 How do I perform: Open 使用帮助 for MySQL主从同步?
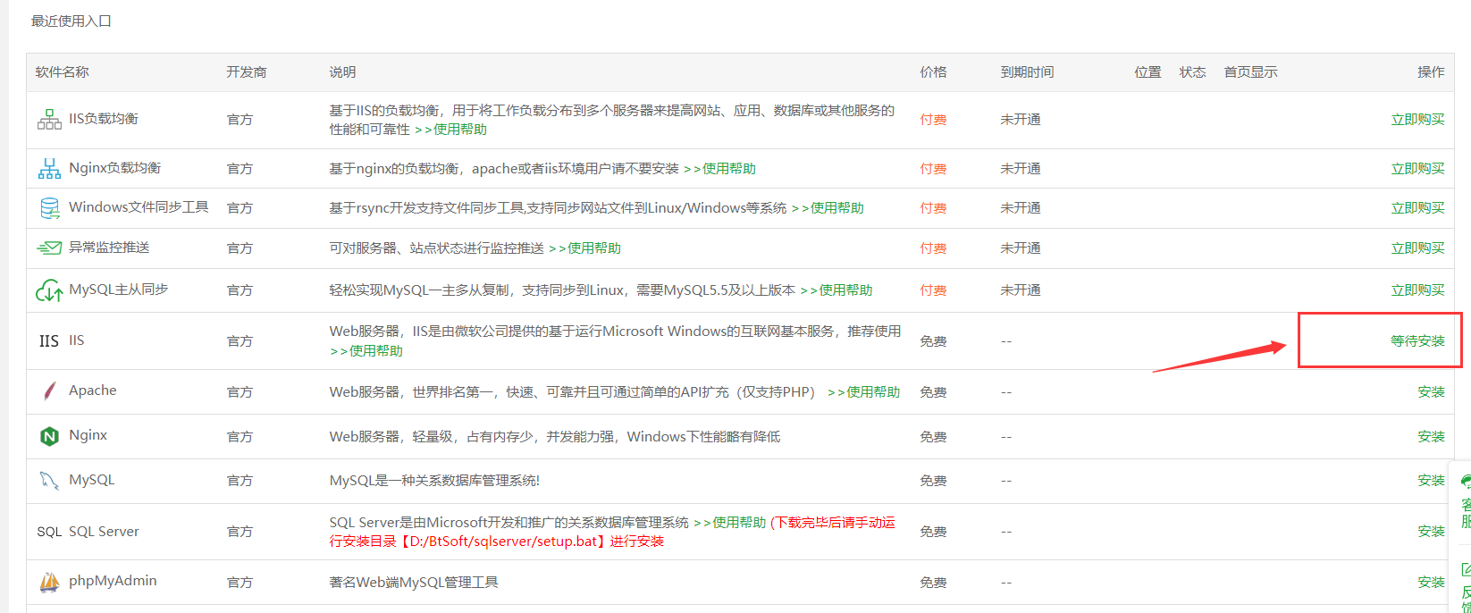(x=836, y=290)
